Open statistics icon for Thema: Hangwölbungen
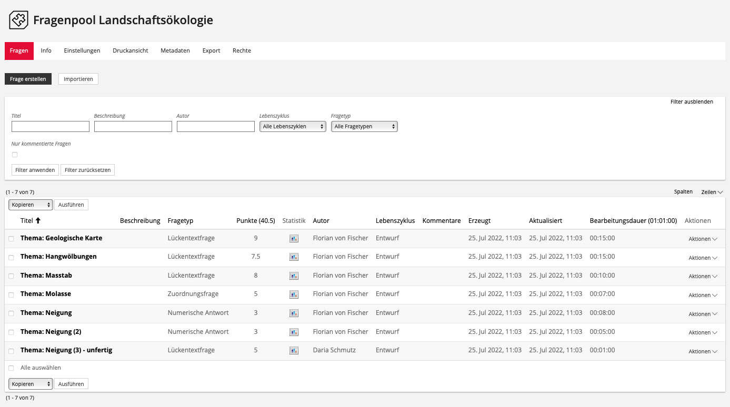The width and height of the screenshot is (730, 407). [294, 257]
